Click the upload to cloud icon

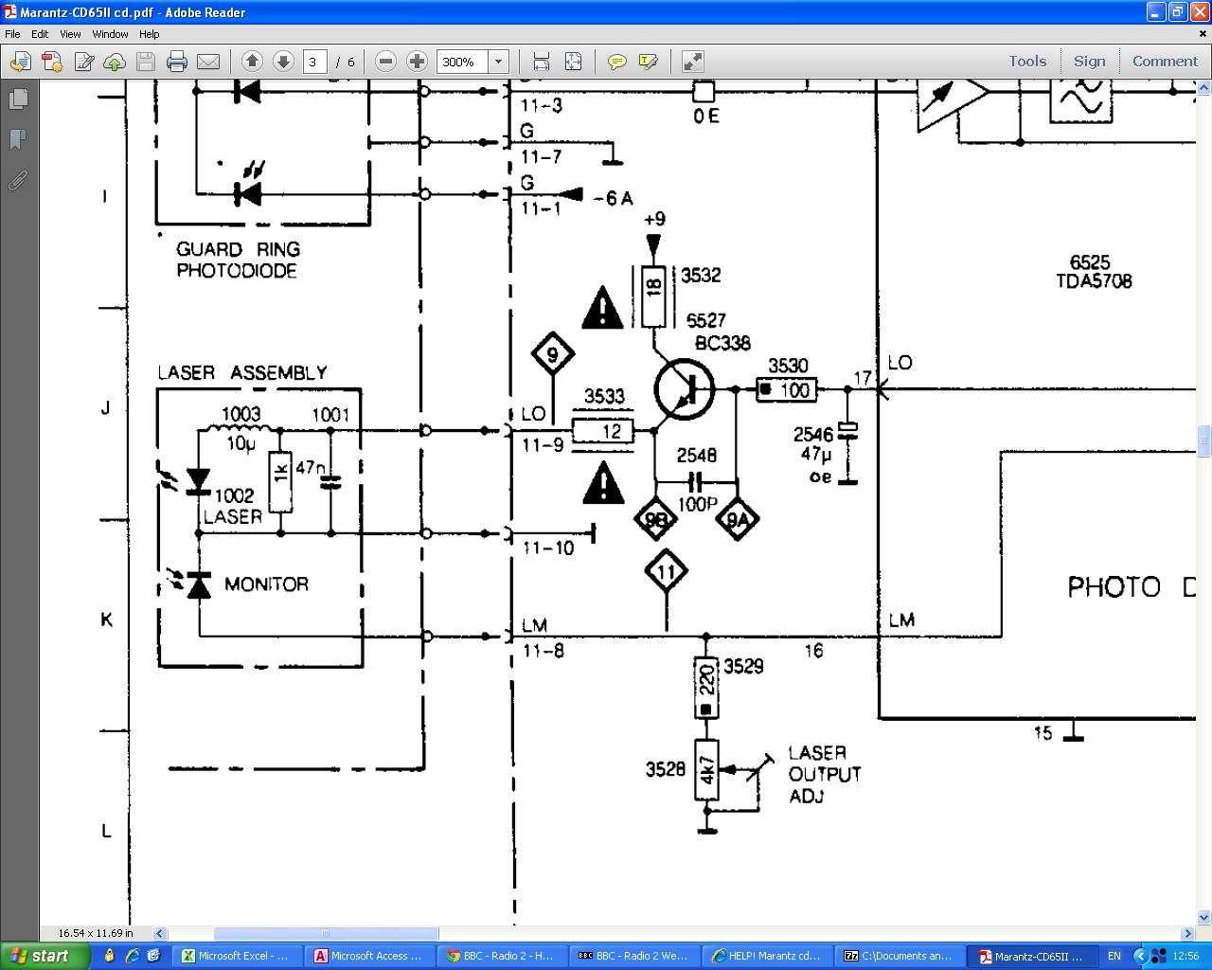point(115,62)
